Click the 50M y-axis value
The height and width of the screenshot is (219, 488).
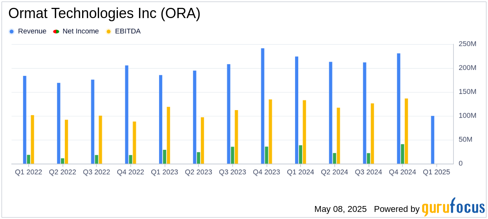466,140
